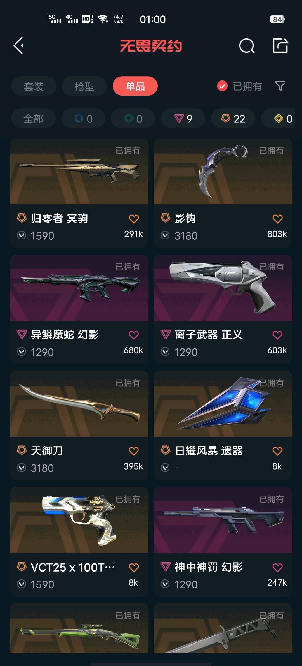Image resolution: width=302 pixels, height=666 pixels.
Task: Select the 全部 rarity filter
Action: (33, 119)
